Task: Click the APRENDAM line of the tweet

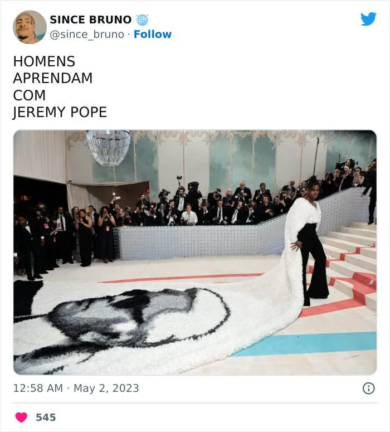Action: 53,78
